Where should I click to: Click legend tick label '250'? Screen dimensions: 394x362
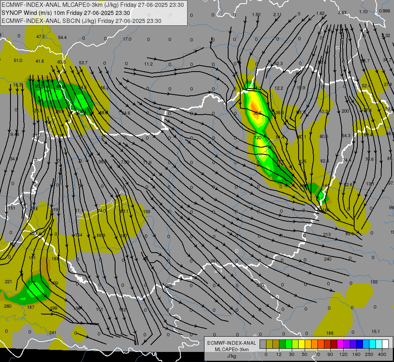coord(369,354)
